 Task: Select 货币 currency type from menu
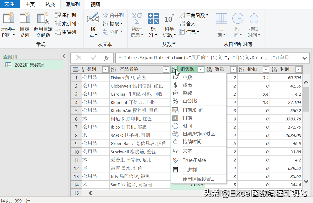(199, 85)
